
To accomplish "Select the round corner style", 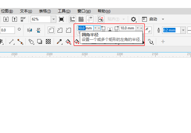I will (x=51, y=30).
